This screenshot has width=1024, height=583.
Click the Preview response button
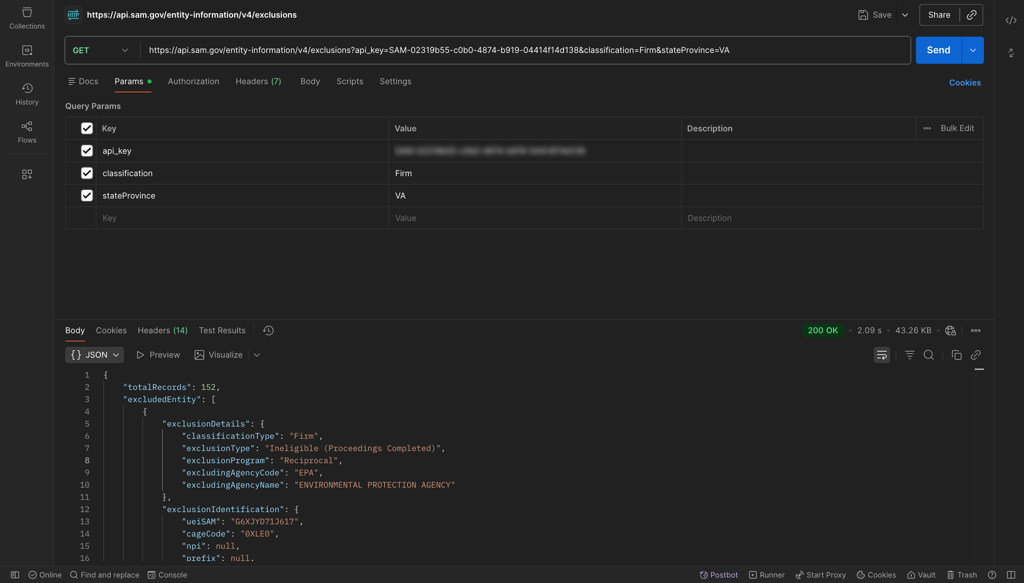pos(158,355)
